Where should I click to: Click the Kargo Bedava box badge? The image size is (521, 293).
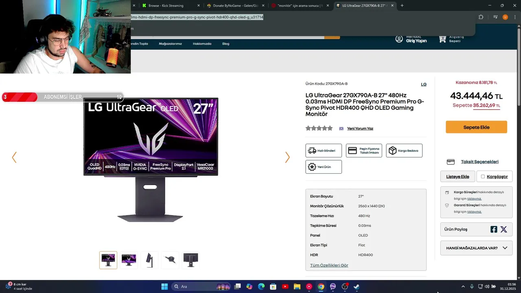coord(404,151)
